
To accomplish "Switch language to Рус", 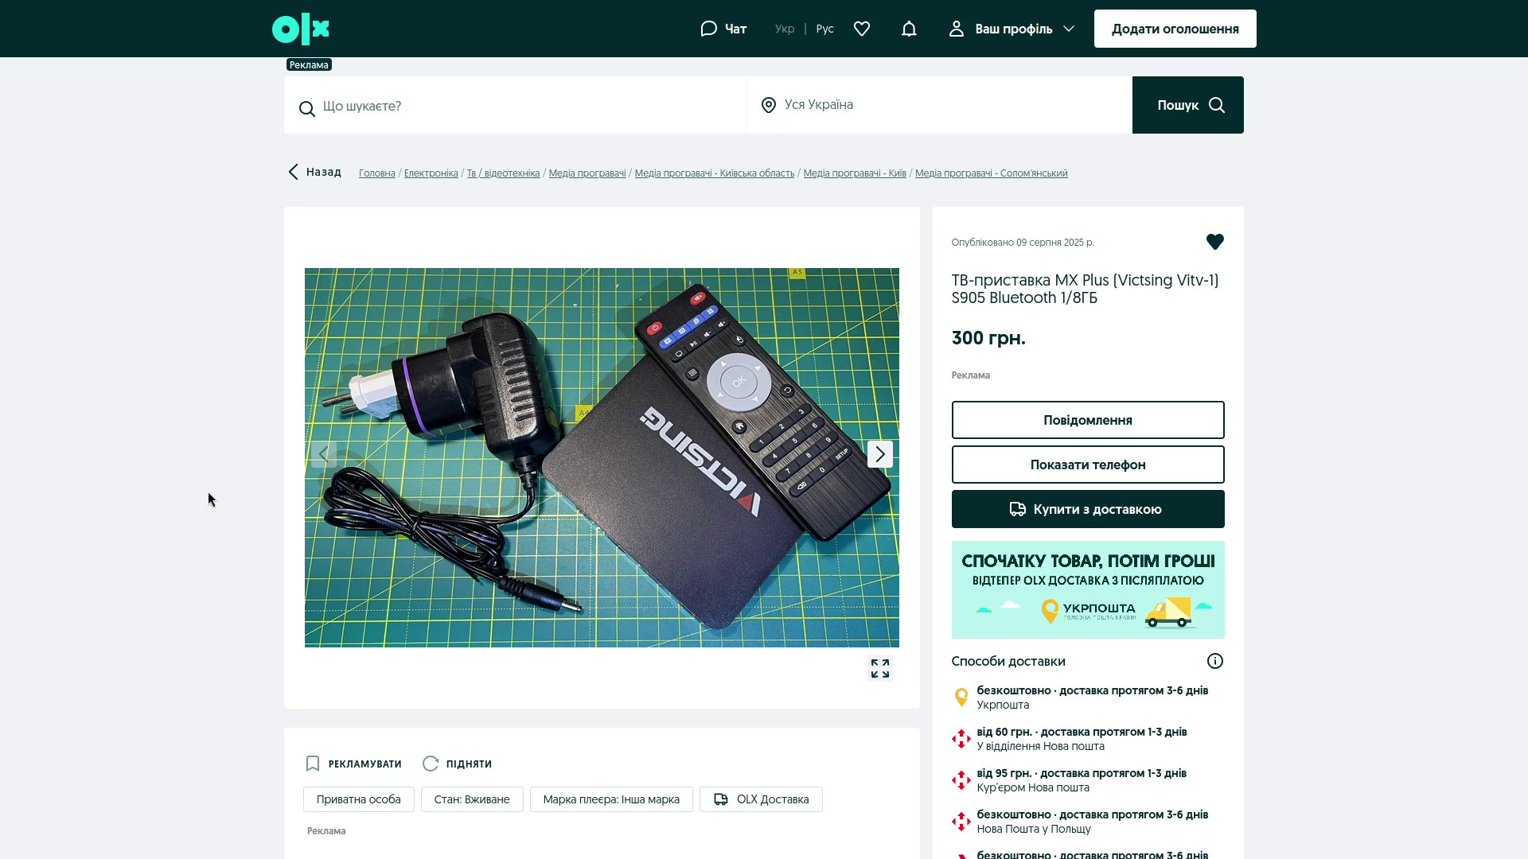I will pyautogui.click(x=824, y=29).
